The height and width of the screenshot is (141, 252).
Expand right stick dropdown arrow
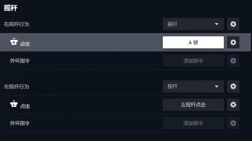pos(217,24)
